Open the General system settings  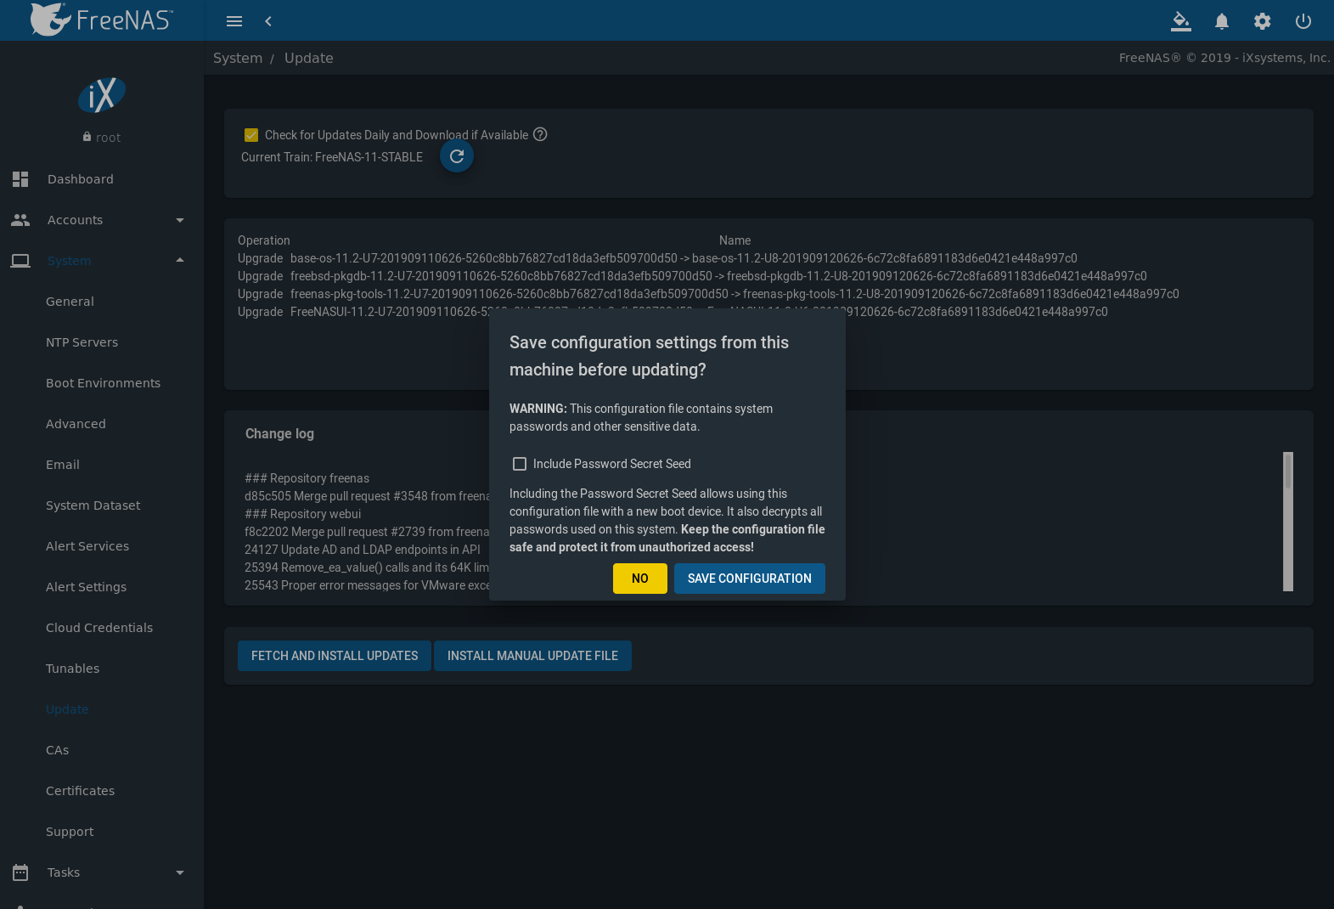click(70, 302)
